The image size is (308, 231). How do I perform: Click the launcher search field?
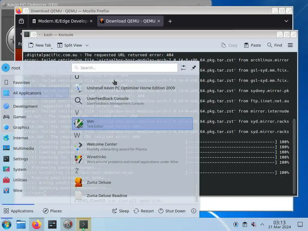pos(125,68)
